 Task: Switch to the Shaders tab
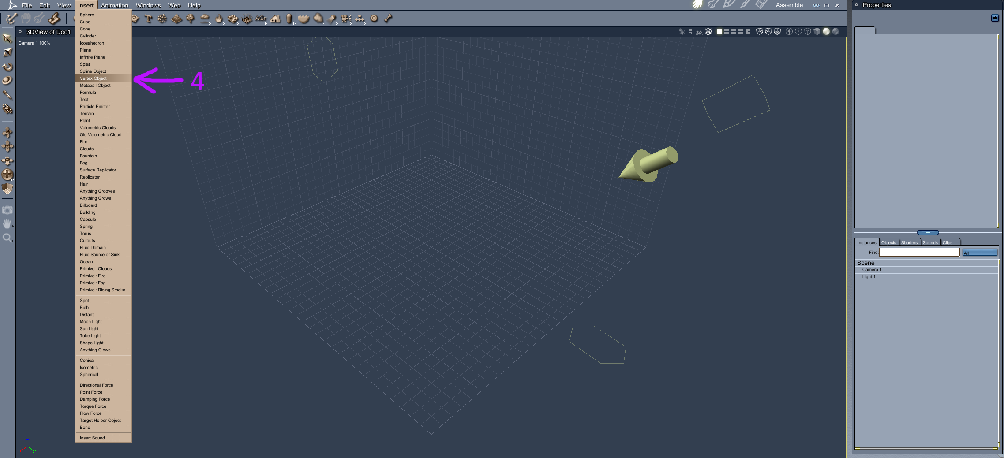909,242
